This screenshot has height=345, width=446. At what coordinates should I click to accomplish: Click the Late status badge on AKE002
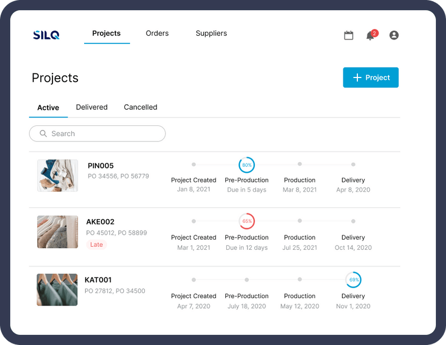96,244
